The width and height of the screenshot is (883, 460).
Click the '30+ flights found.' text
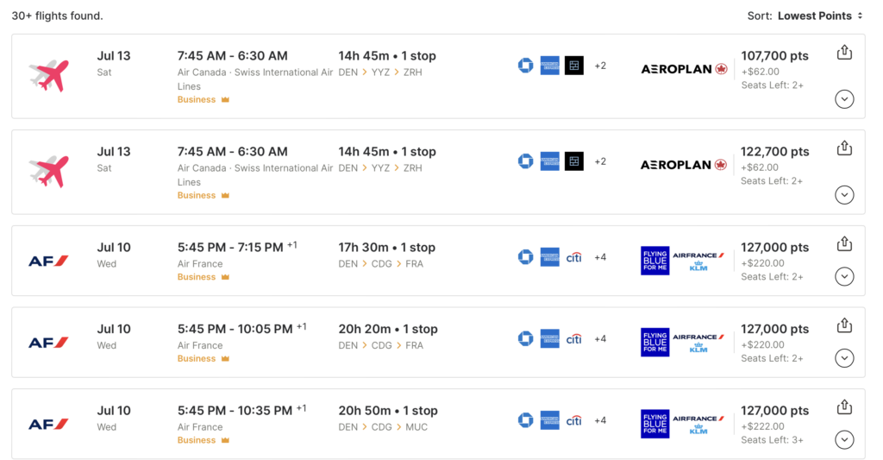58,16
